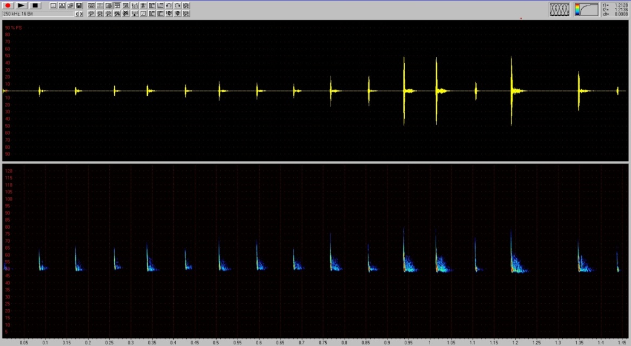This screenshot has width=631, height=346.
Task: Click the right arrow next to 250 kHz field
Action: [x=82, y=14]
